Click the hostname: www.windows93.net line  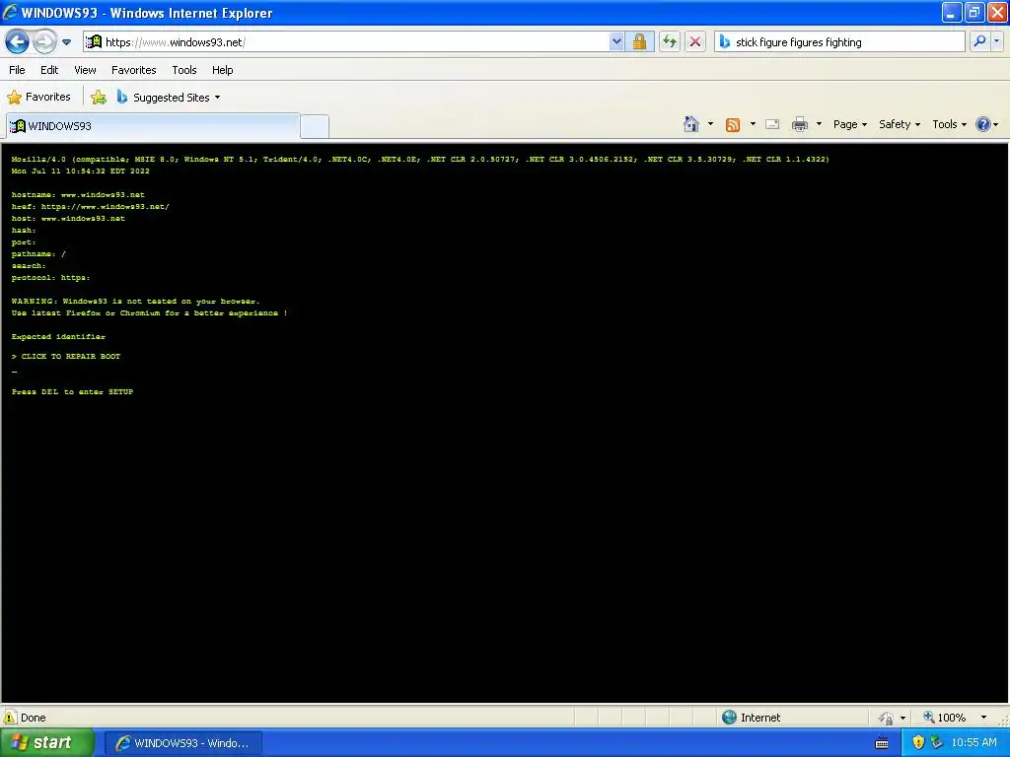pyautogui.click(x=78, y=194)
